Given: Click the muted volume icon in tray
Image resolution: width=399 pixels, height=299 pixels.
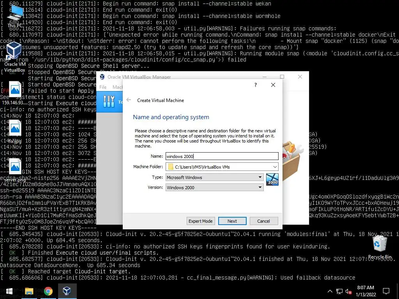Looking at the screenshot, I should (x=349, y=291).
